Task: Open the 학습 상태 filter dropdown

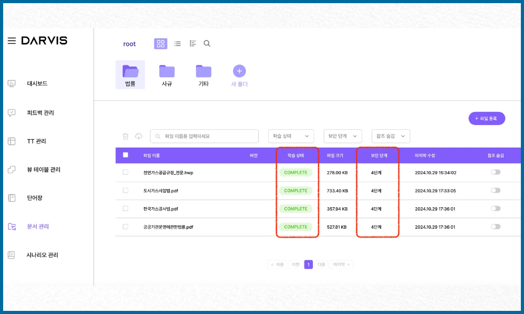Action: tap(291, 136)
